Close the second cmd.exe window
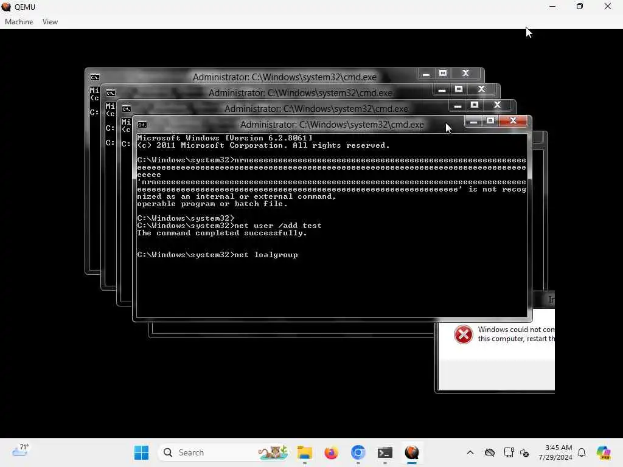This screenshot has width=623, height=467. tap(482, 89)
